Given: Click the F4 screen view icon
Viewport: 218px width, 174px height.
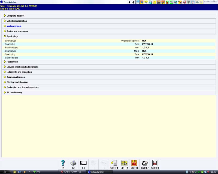Looking at the screenshot, I should click(x=83, y=163).
